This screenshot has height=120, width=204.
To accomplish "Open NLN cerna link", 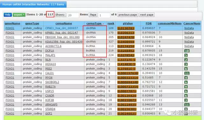I will tap(48, 60).
